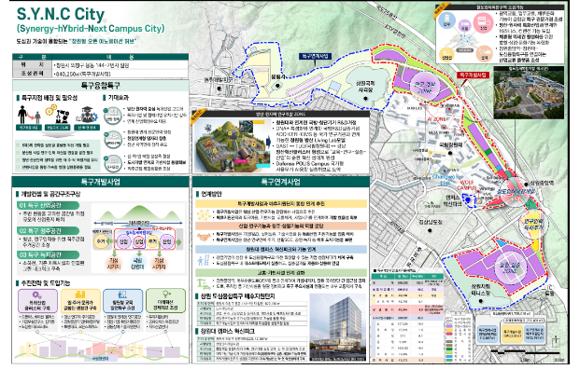Click the blue 업무 circle in top-right inset
Viewport: 580px width, 370px height.
point(446,21)
